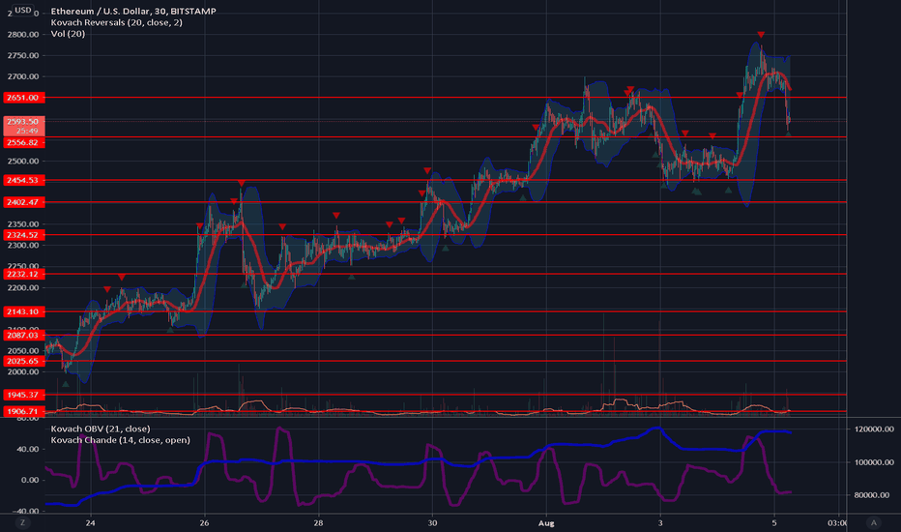Click the 2025.65 level label

[x=23, y=361]
